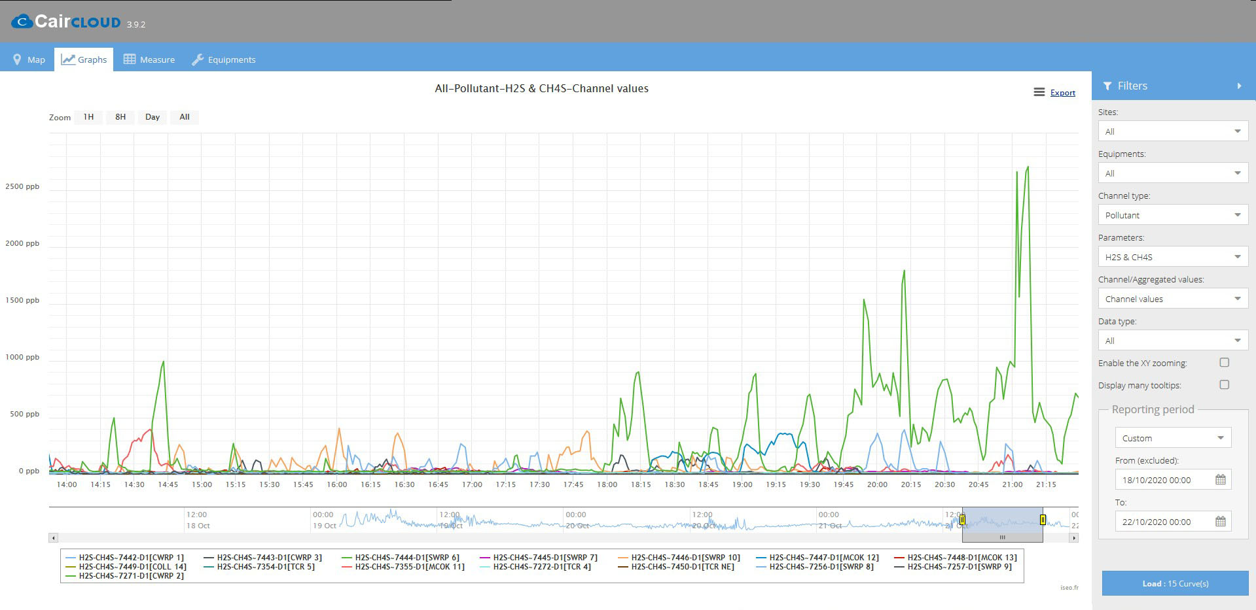Switch to the Map tab
This screenshot has height=610, width=1256.
[x=29, y=59]
